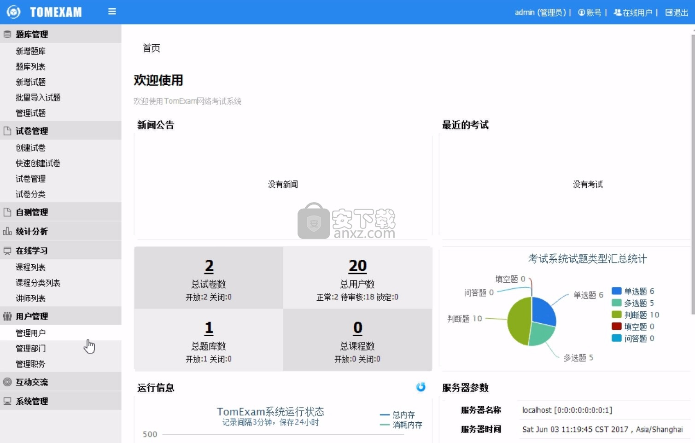Viewport: 695px width, 443px height.
Task: Expand the 系统管理 section
Action: pos(61,401)
